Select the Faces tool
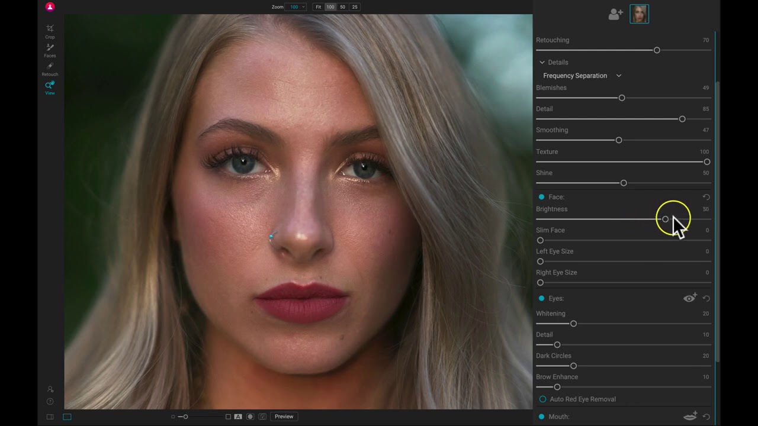 (50, 50)
